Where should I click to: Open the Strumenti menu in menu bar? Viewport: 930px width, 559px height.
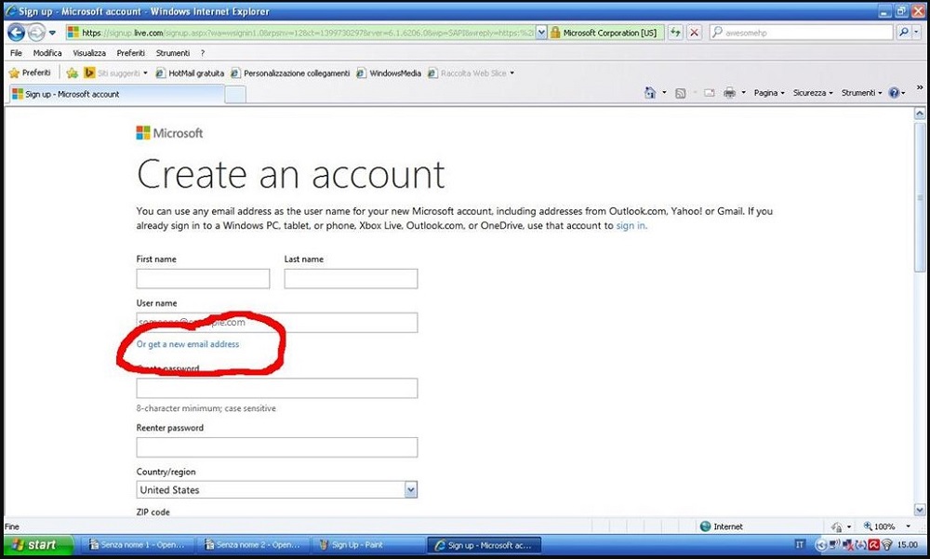tap(173, 53)
